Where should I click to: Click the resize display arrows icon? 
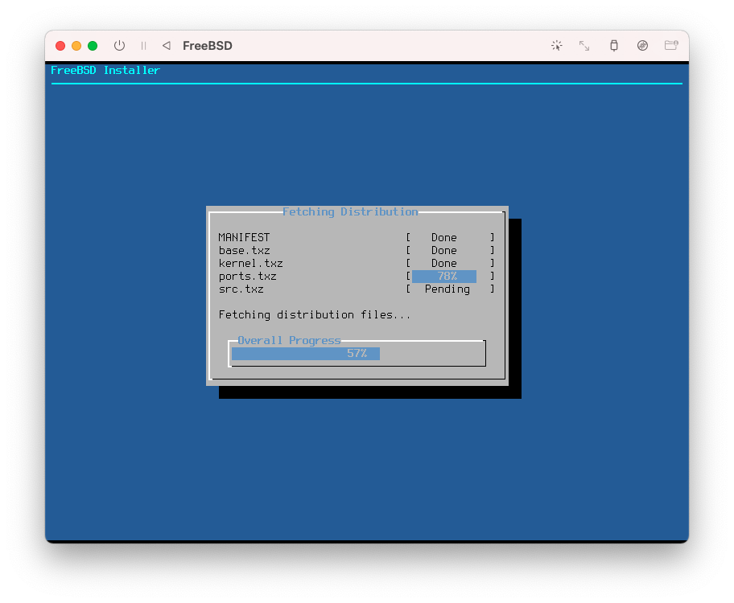pos(584,45)
